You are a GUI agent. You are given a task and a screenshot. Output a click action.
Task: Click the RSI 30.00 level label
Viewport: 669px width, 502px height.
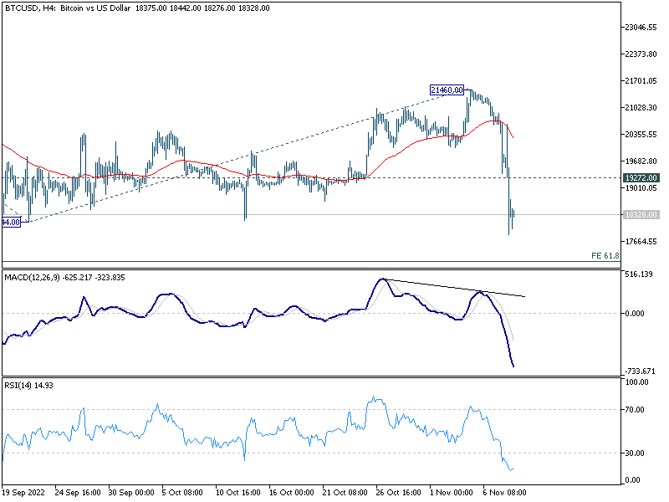[635, 453]
